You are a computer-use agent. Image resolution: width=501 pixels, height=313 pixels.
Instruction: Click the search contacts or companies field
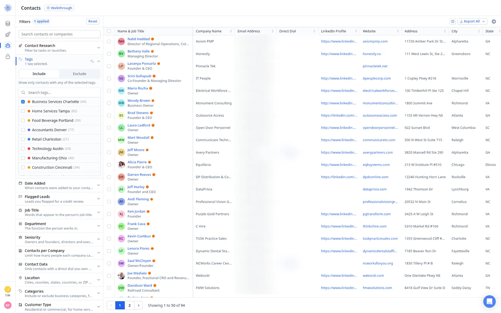pyautogui.click(x=59, y=34)
